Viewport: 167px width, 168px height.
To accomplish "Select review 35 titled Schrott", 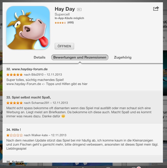I will click(x=15, y=162).
